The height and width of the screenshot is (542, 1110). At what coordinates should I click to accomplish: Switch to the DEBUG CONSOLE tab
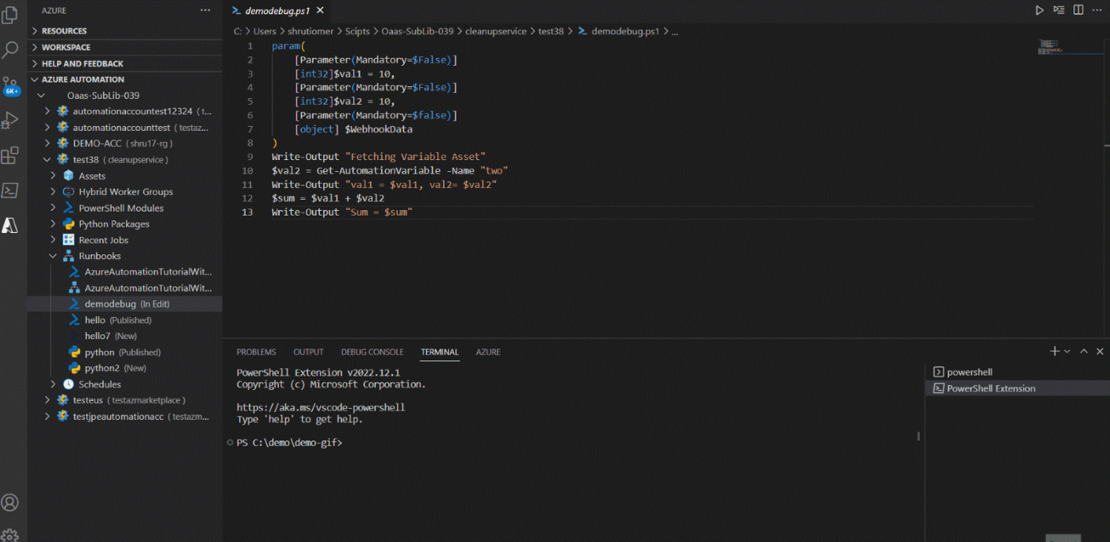click(372, 352)
